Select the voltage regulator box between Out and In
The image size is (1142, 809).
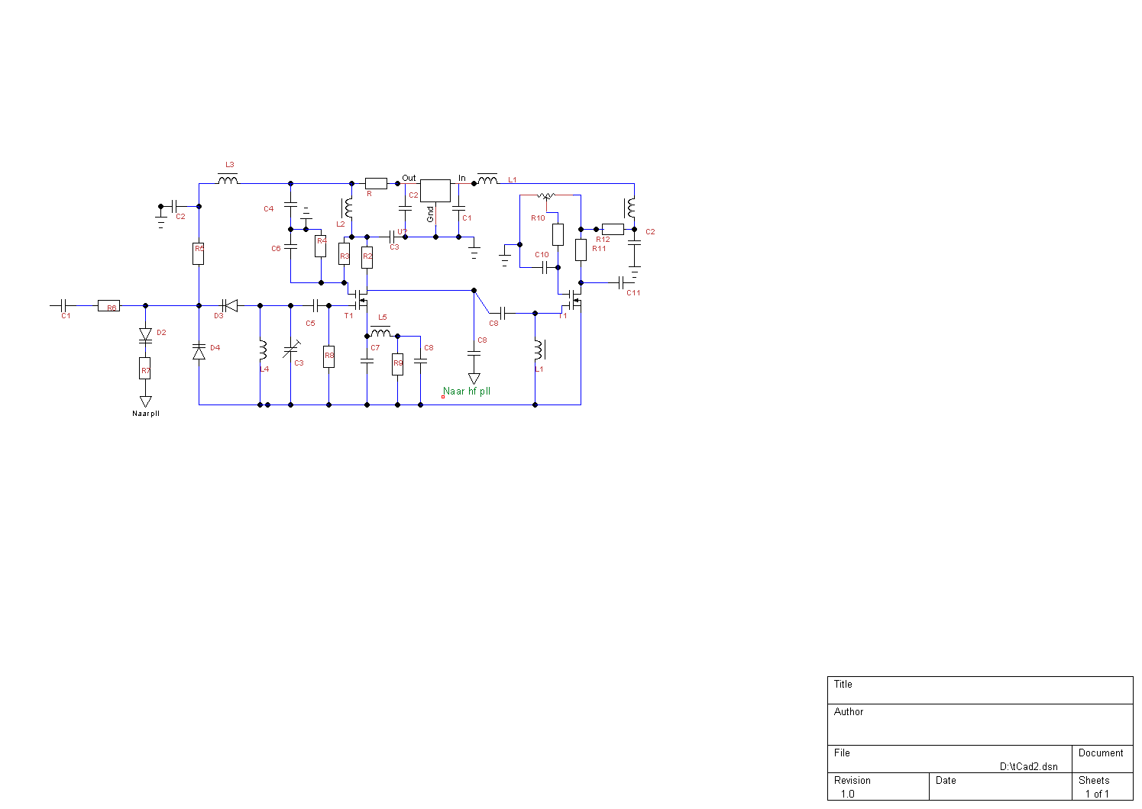pyautogui.click(x=435, y=190)
